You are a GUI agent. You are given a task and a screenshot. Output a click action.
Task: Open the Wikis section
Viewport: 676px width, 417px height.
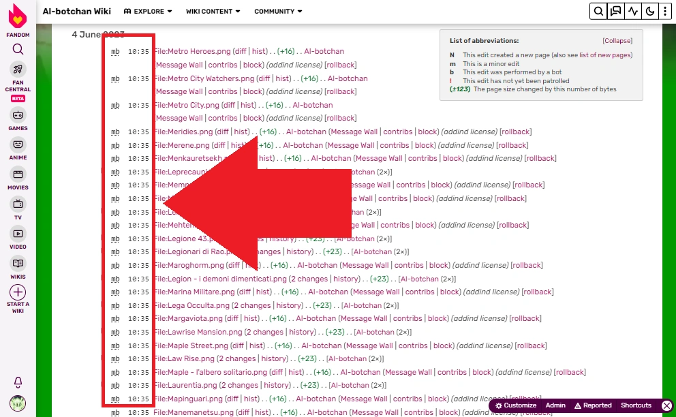[x=18, y=268]
